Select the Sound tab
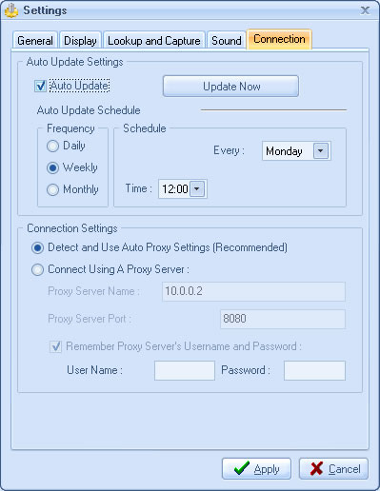 point(227,40)
